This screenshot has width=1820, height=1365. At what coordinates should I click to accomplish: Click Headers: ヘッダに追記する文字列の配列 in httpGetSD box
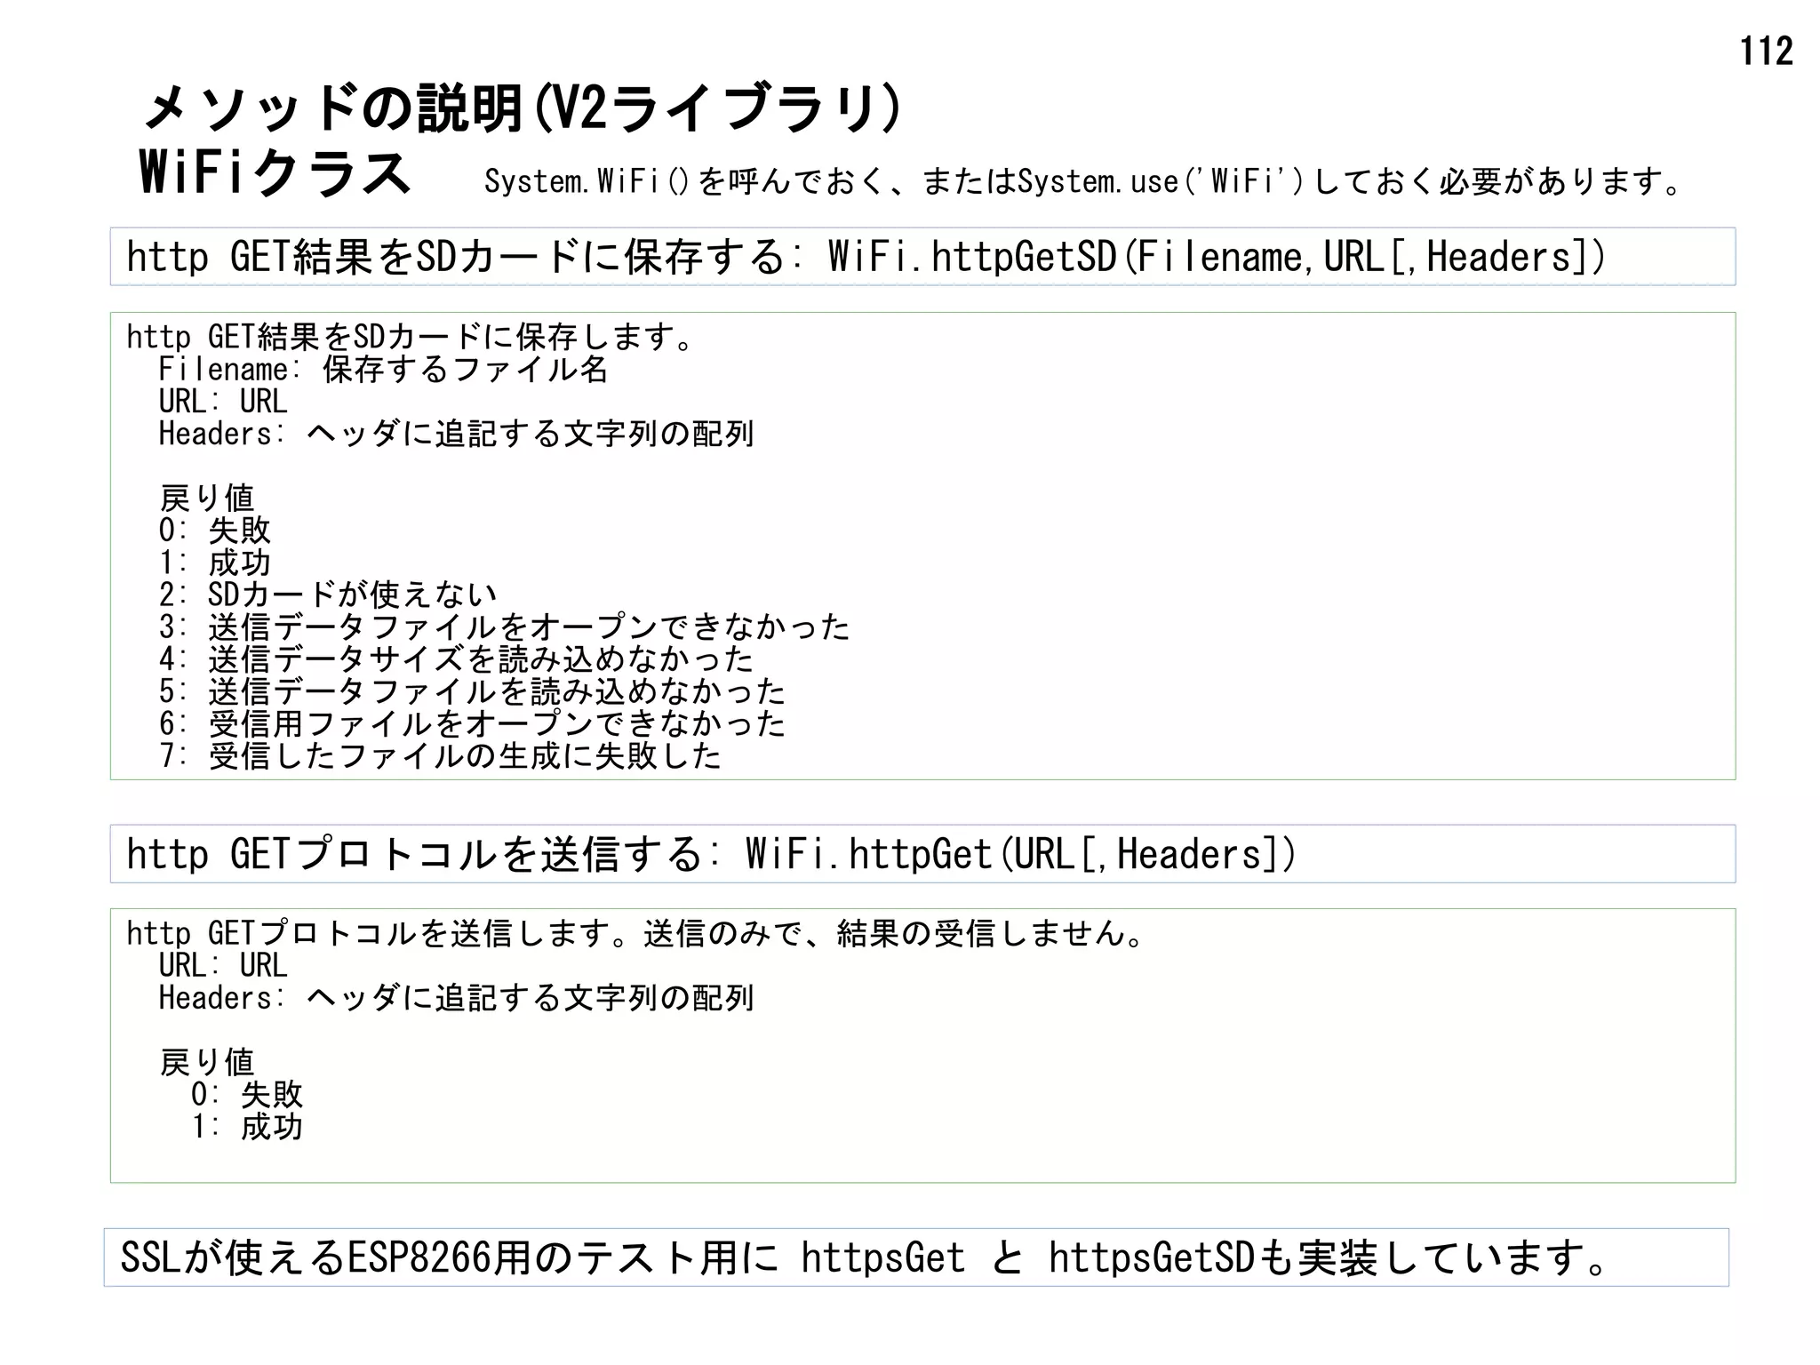coord(456,434)
